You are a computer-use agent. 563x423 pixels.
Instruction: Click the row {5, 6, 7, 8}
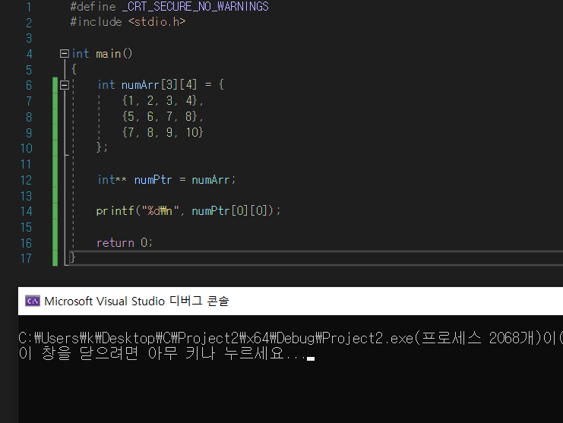pyautogui.click(x=163, y=117)
